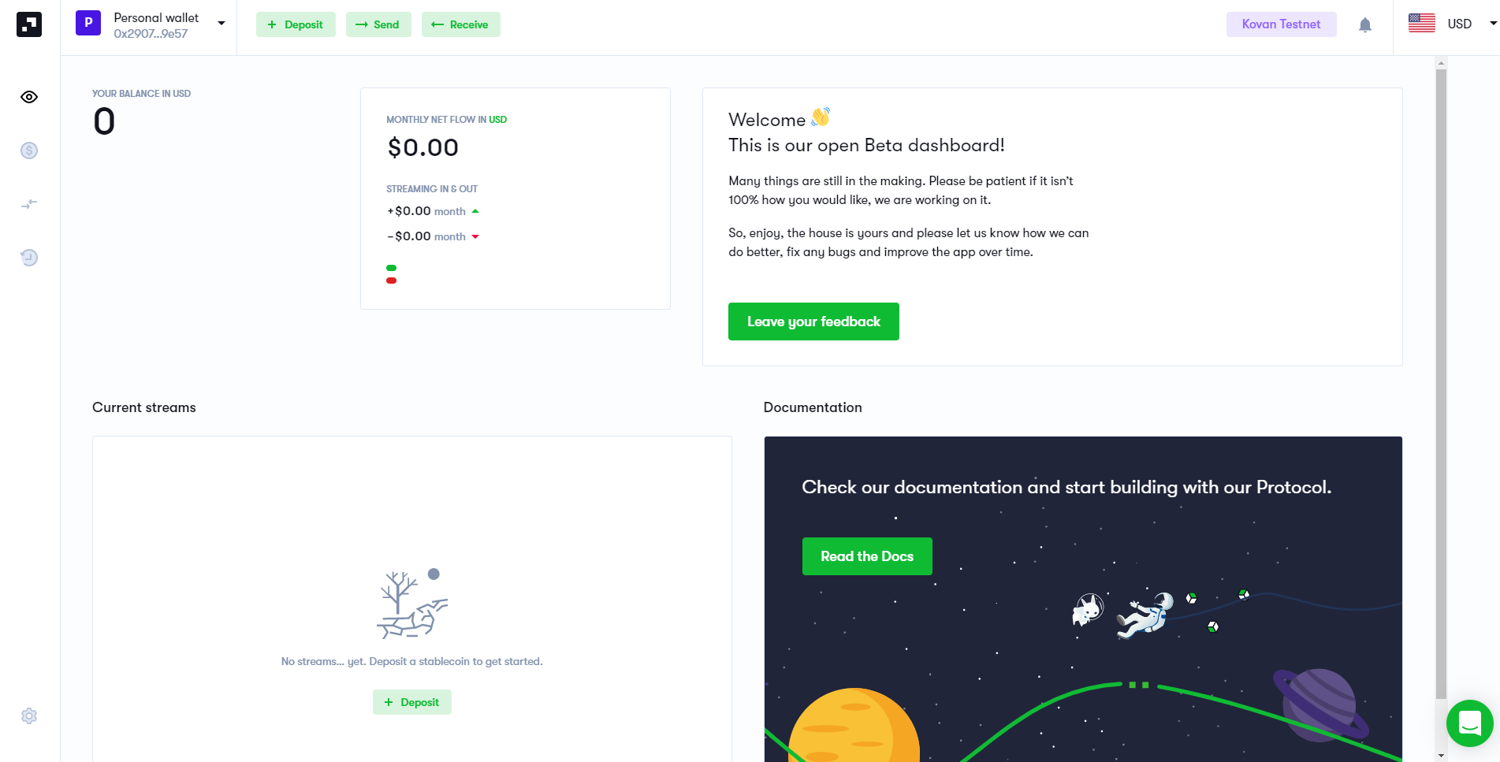The width and height of the screenshot is (1500, 762).
Task: Select the streams icon in the sidebar
Action: (28, 203)
